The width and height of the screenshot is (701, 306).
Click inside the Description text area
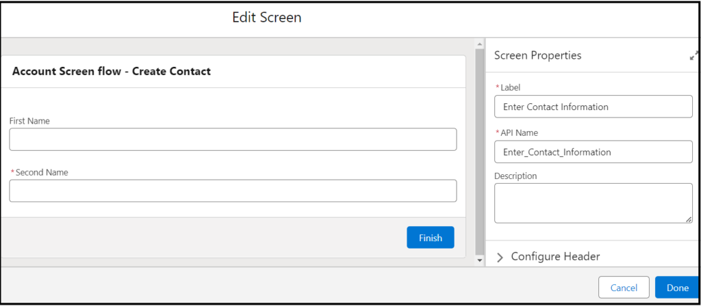click(594, 203)
